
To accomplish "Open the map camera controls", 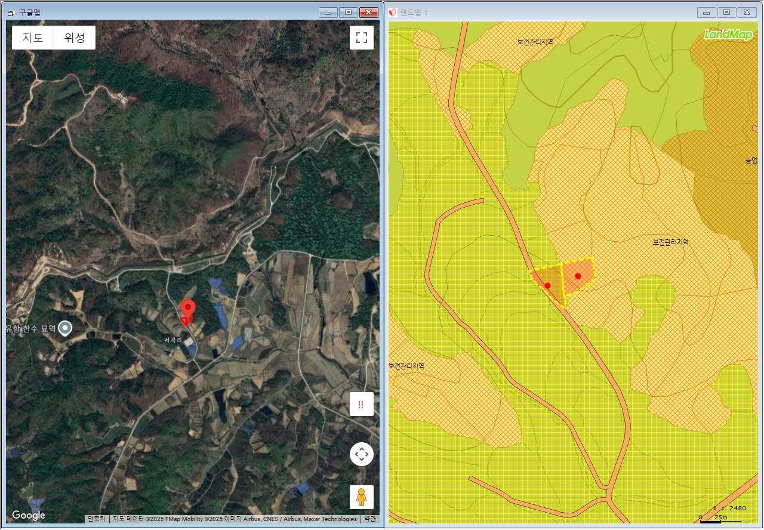I will 361,454.
